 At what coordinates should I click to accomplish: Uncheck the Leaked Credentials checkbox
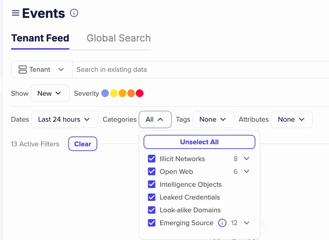tap(152, 197)
